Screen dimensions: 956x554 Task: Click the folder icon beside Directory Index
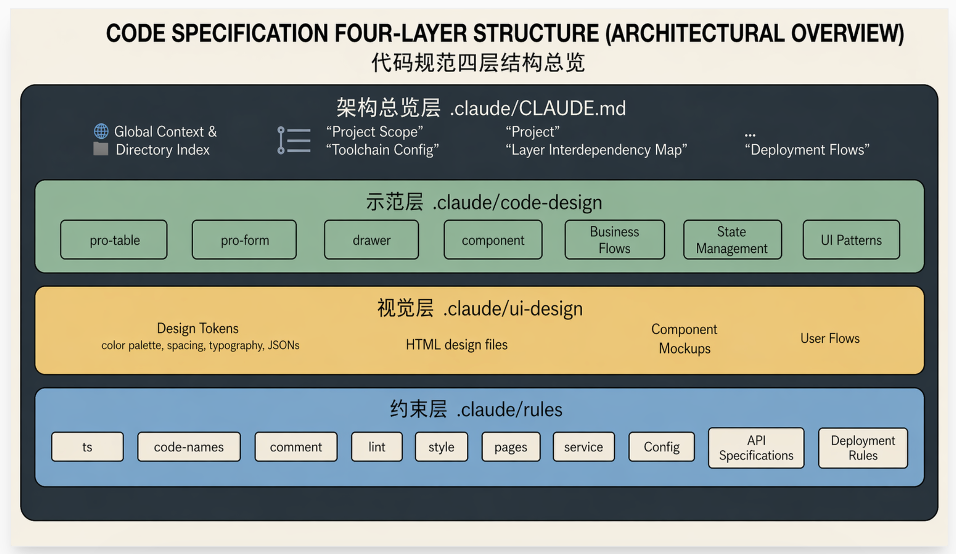(x=101, y=149)
